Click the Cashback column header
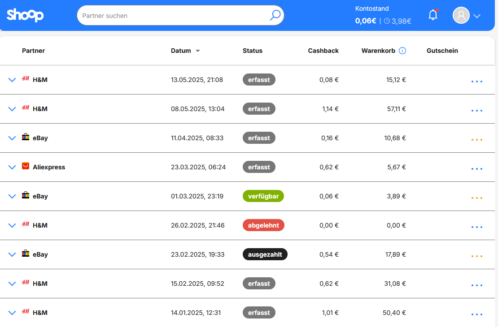The height and width of the screenshot is (327, 498). point(323,51)
